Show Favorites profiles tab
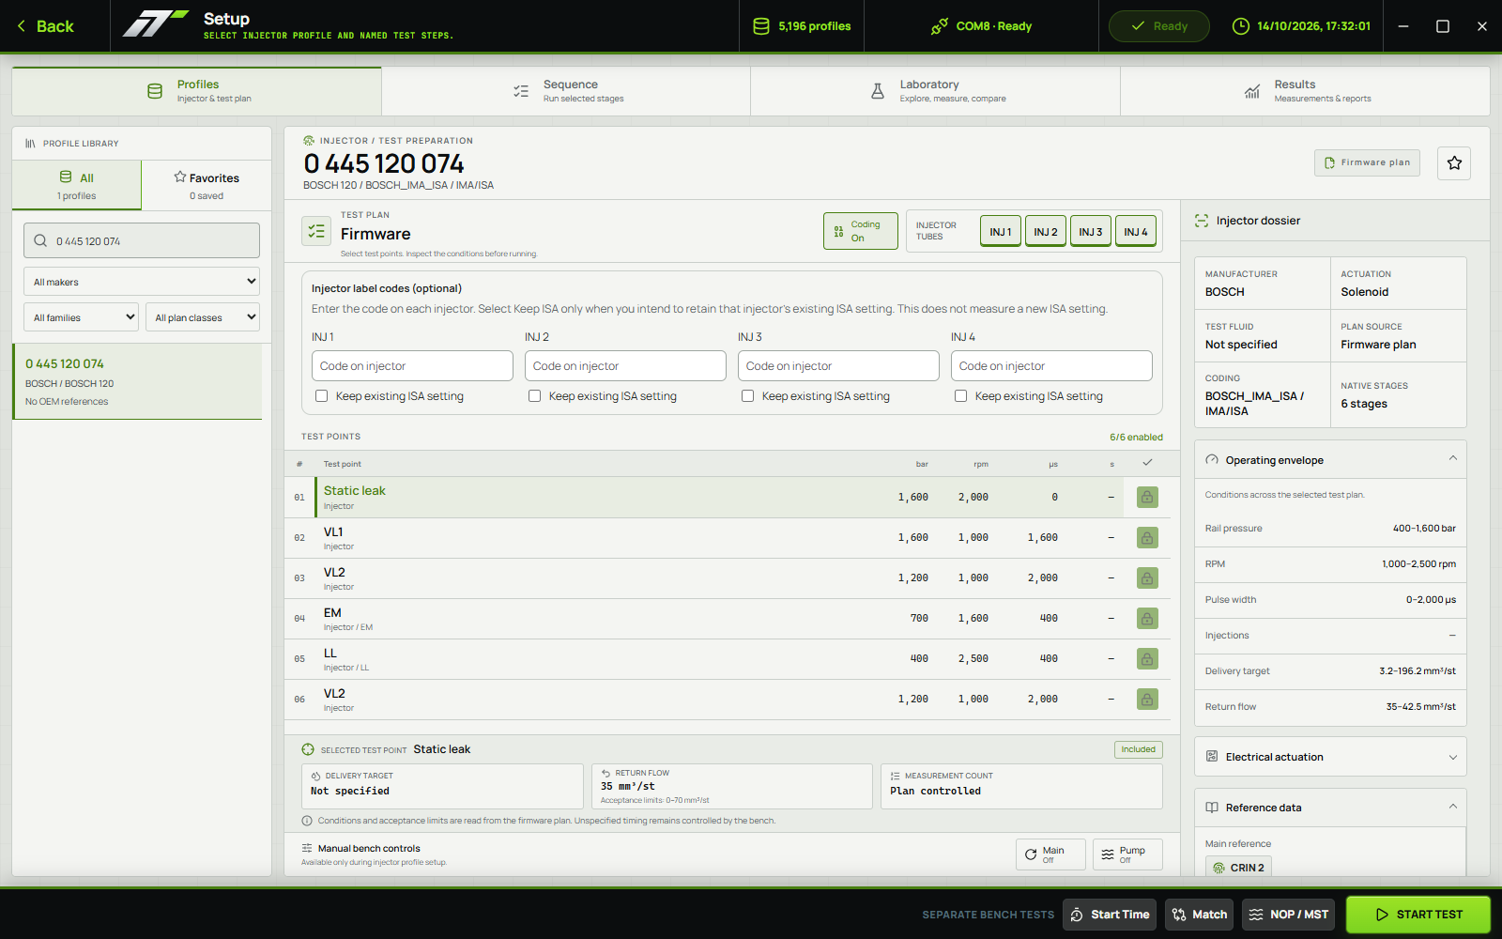Image resolution: width=1502 pixels, height=939 pixels. coord(207,185)
